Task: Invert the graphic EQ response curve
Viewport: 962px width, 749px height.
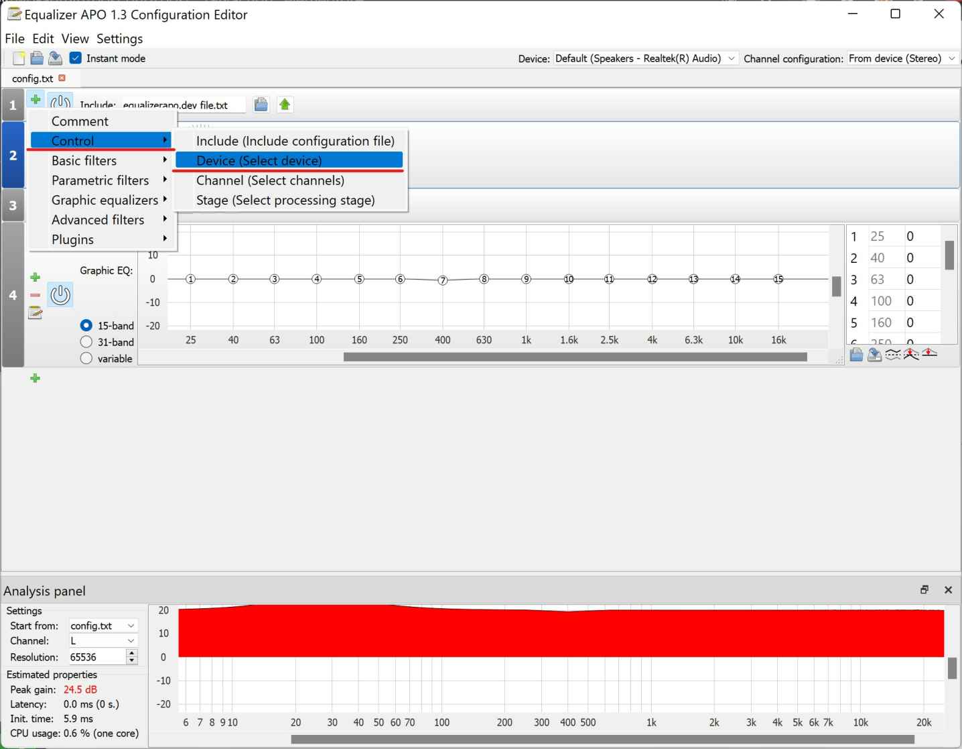Action: pos(893,355)
